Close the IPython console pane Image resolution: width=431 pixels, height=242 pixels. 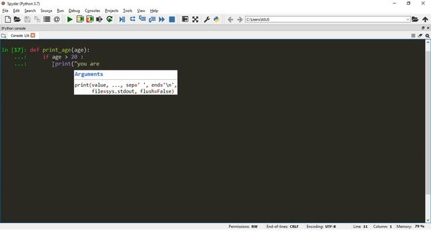pyautogui.click(x=428, y=28)
